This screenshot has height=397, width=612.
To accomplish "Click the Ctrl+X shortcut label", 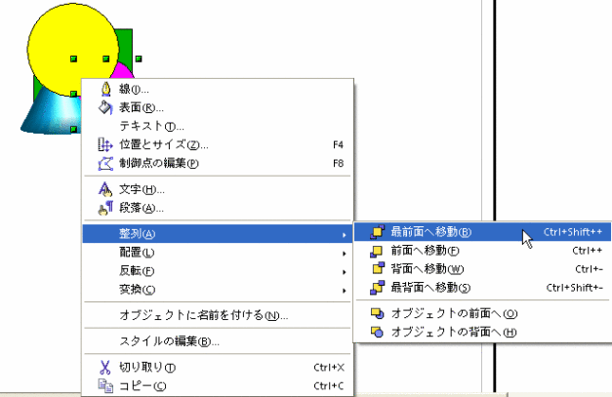I will coord(329,368).
